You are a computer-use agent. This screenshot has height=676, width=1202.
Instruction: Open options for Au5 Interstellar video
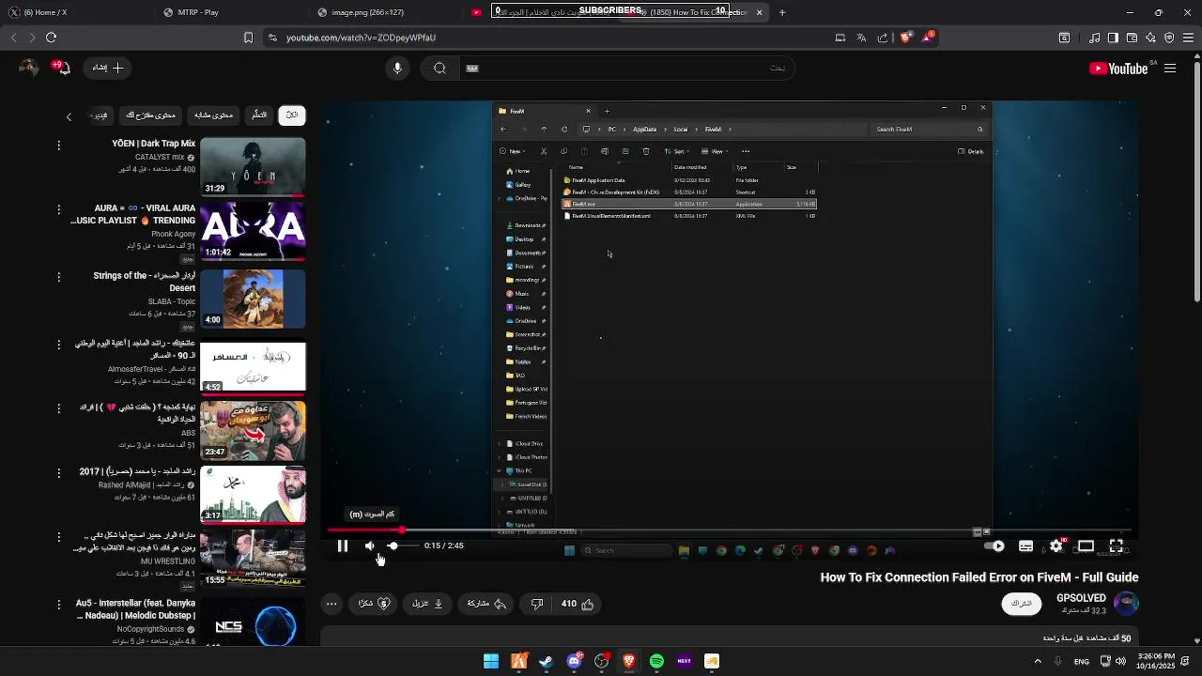click(x=58, y=604)
